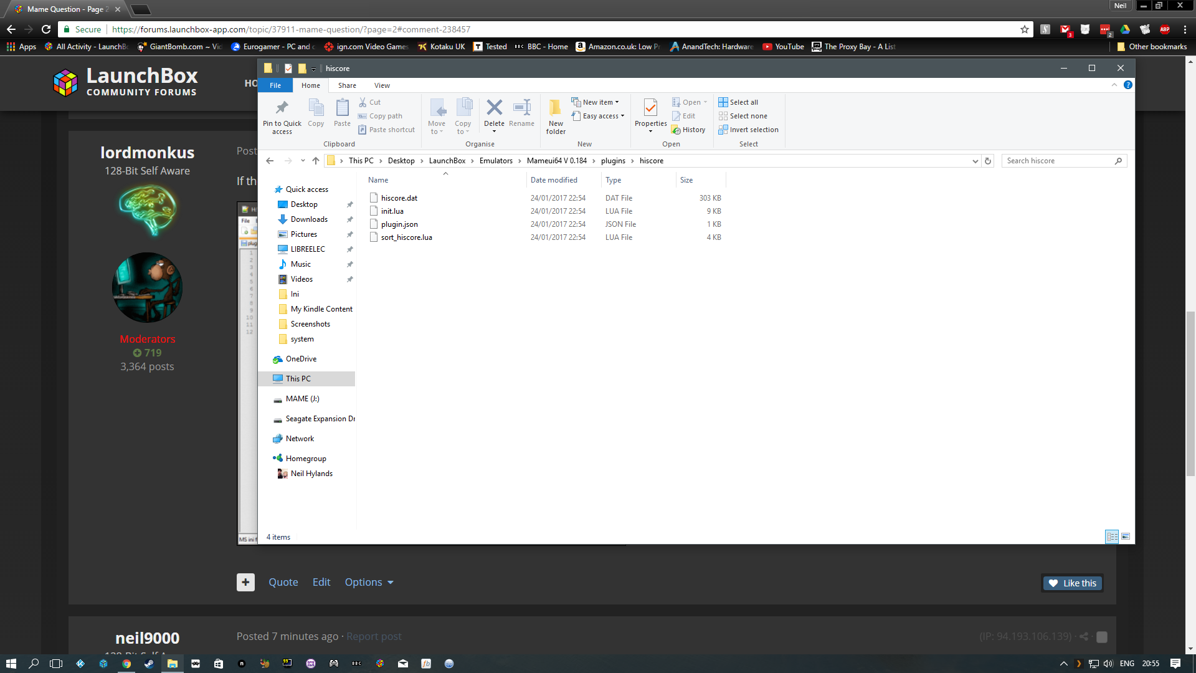
Task: Sort by the Type column header
Action: pos(638,180)
